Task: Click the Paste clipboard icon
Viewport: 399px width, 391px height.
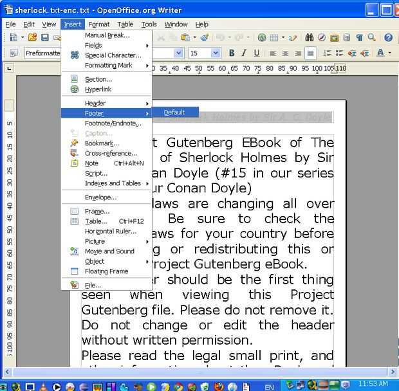Action: [x=185, y=37]
